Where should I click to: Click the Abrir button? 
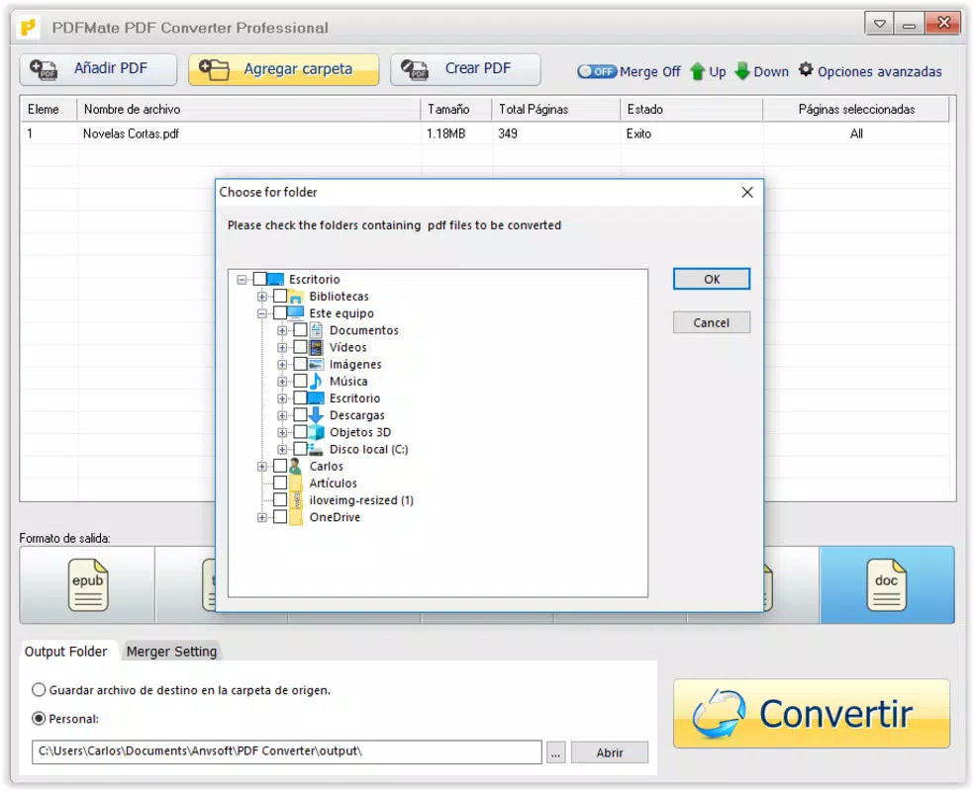tap(610, 752)
